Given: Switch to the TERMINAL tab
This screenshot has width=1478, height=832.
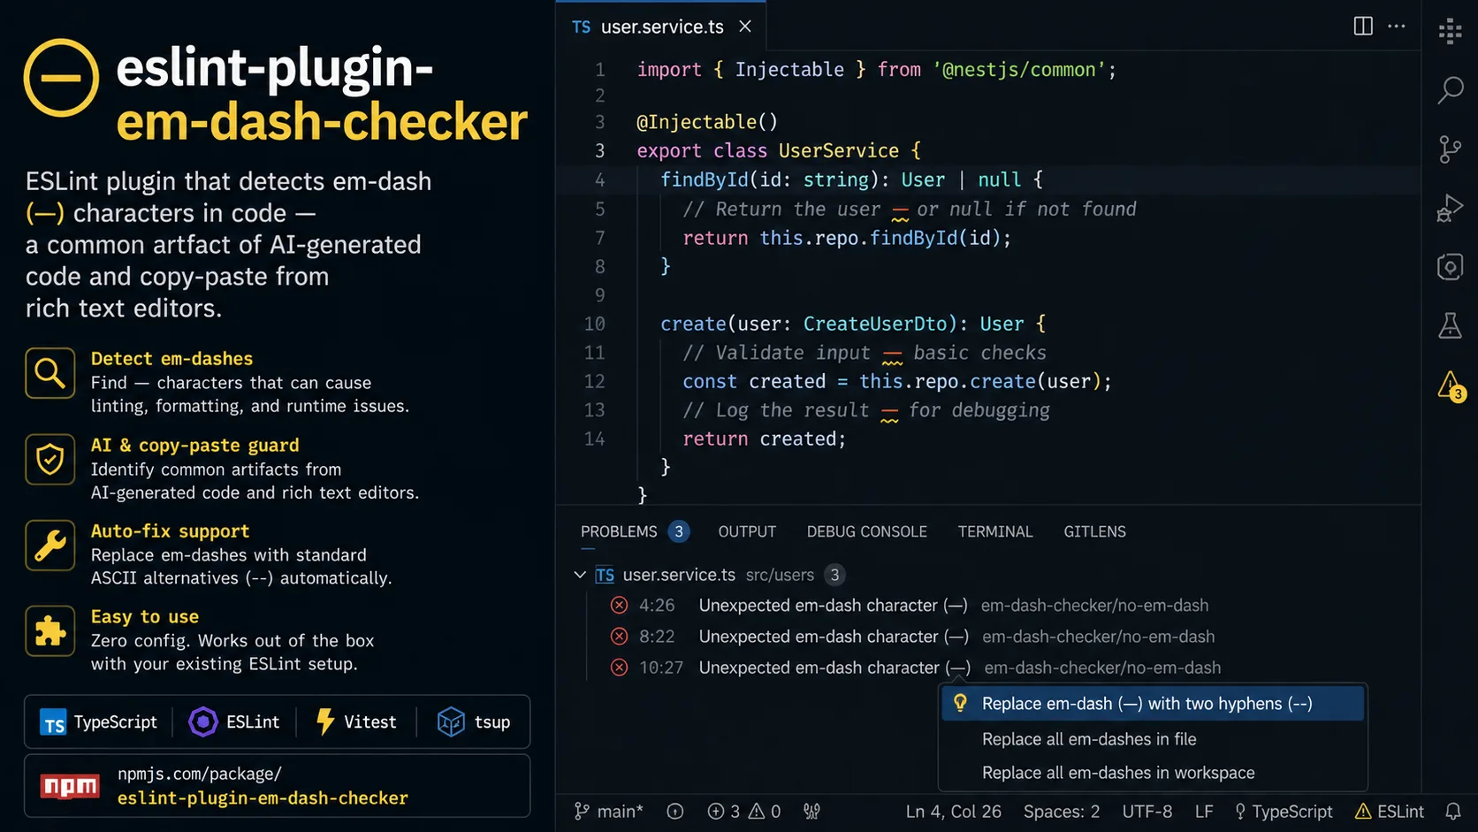Looking at the screenshot, I should tap(994, 531).
